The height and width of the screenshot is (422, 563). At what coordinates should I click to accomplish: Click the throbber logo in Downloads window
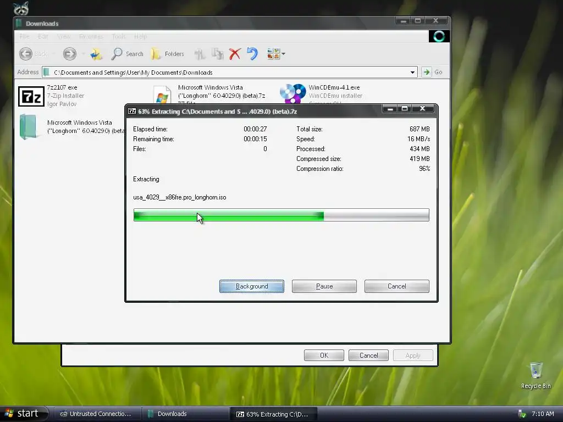439,36
